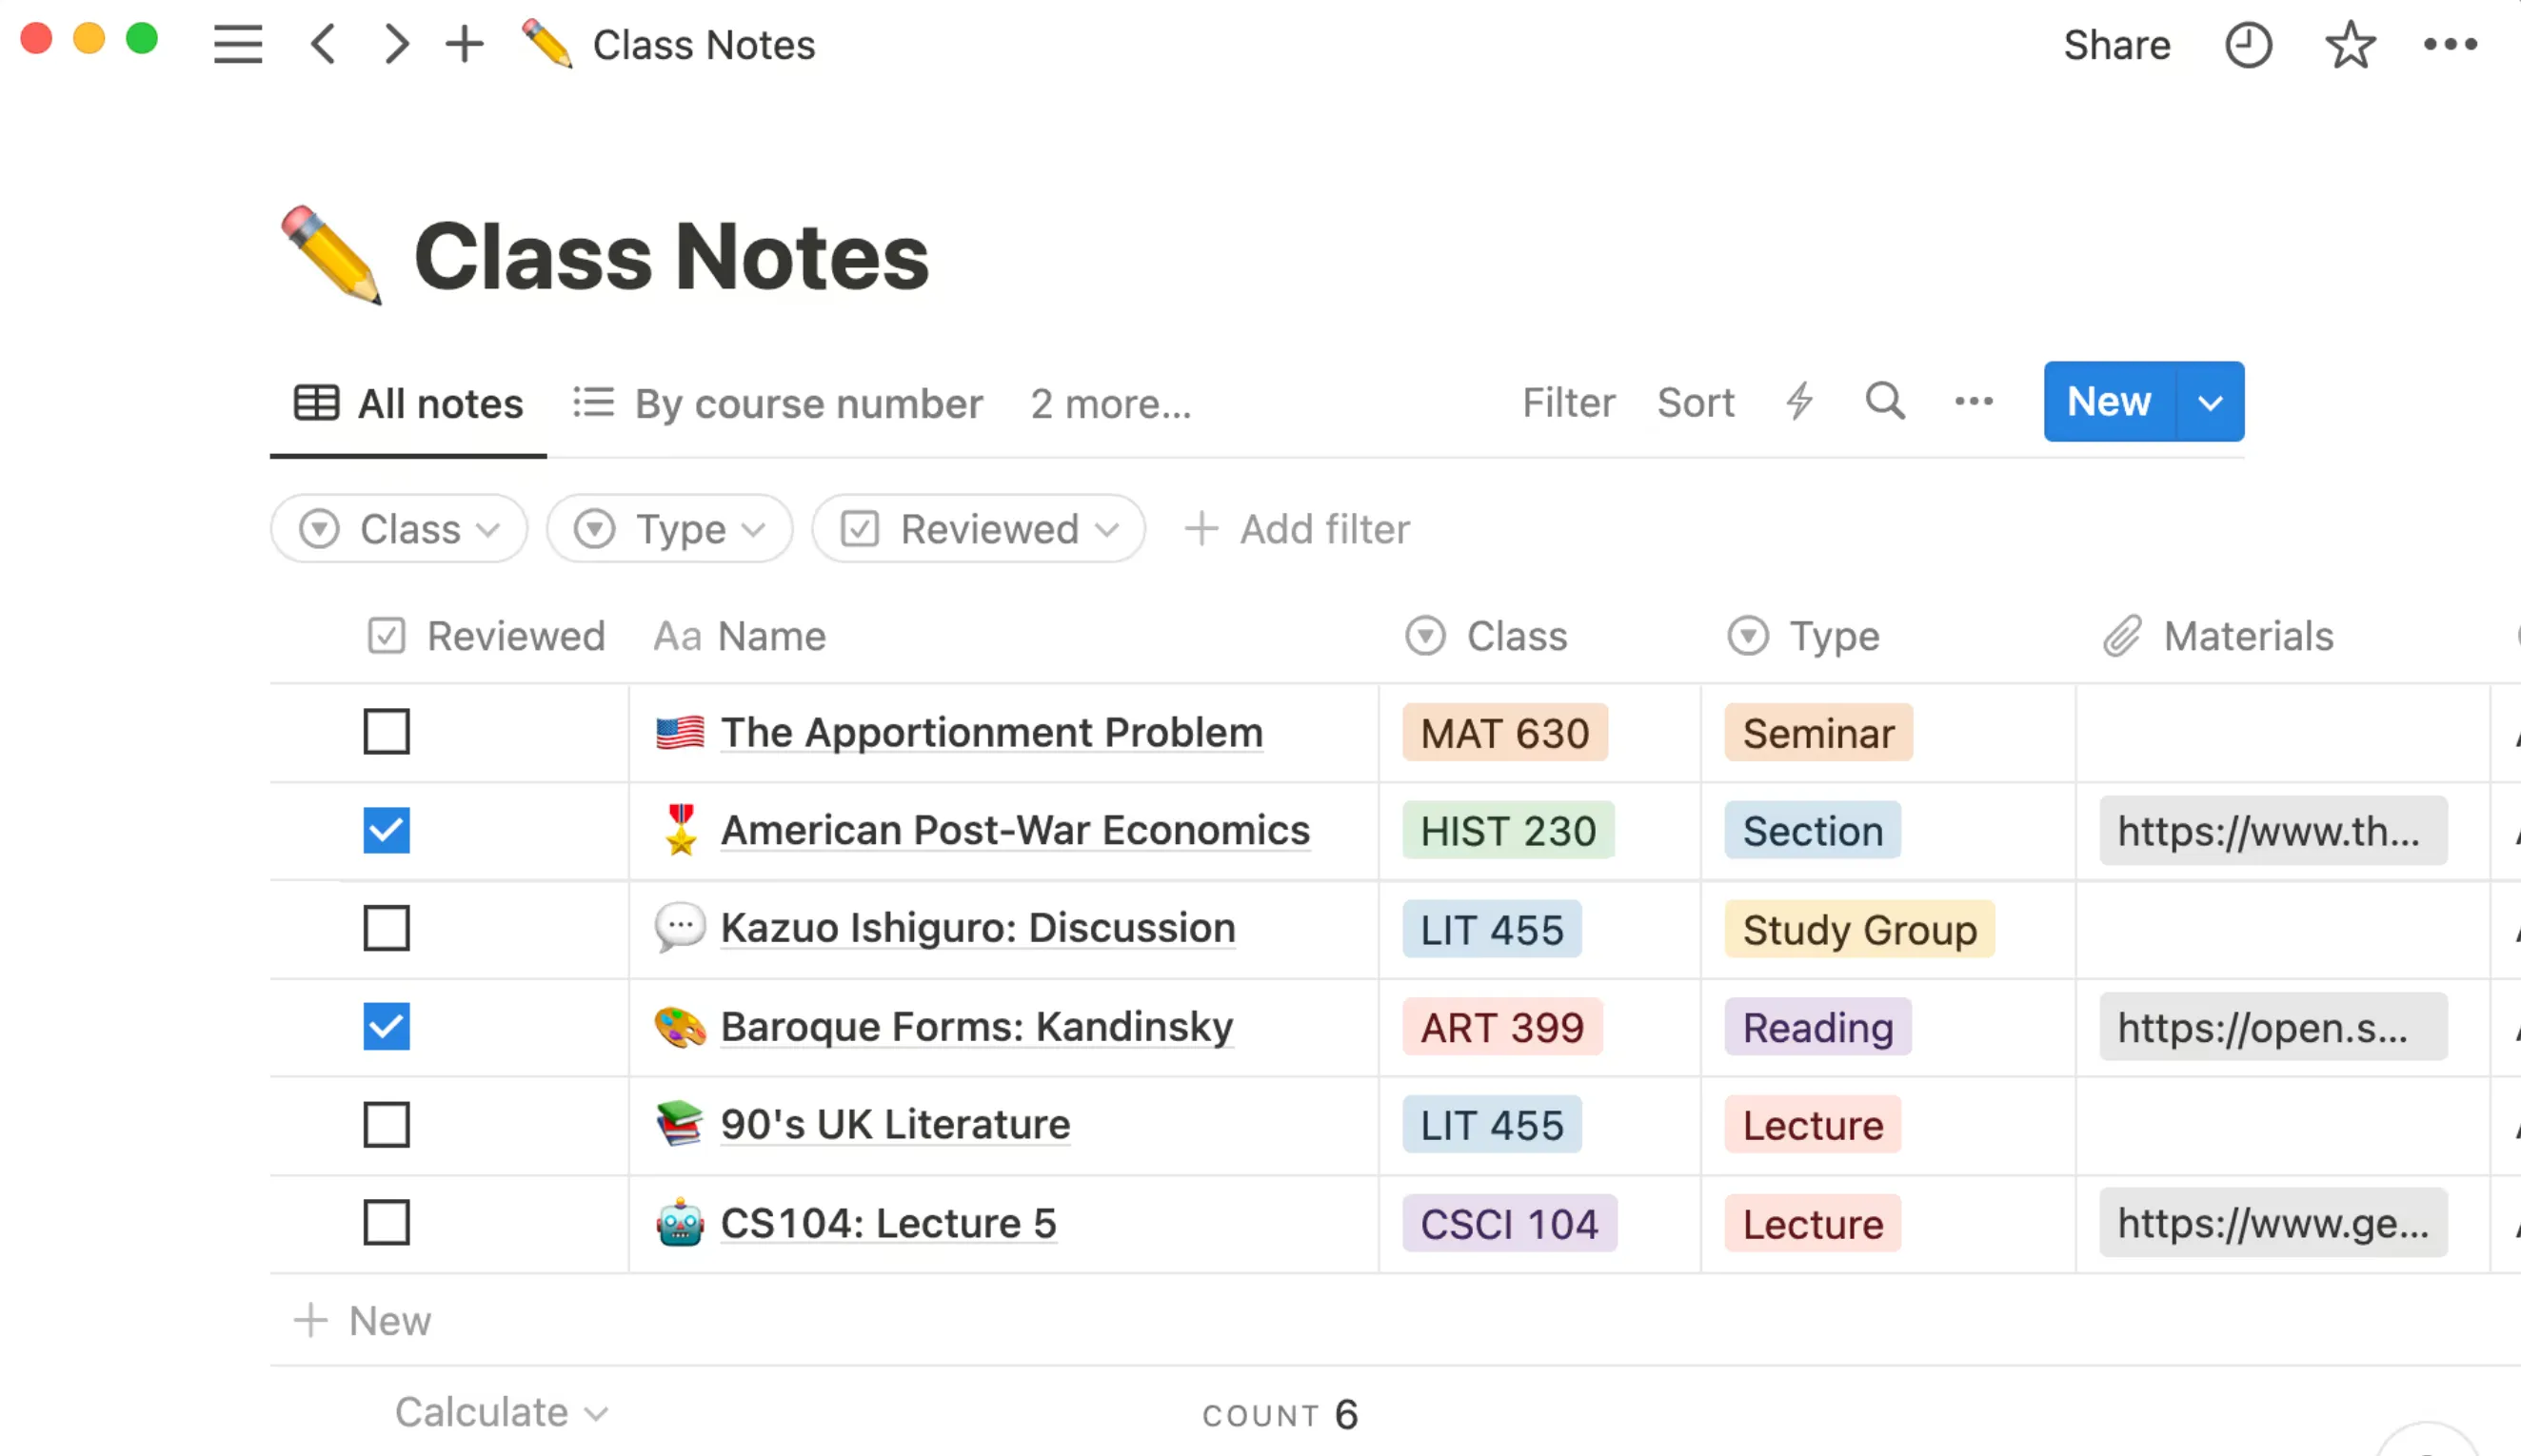The image size is (2521, 1456).
Task: Uncheck Reviewed for American Post-War Economics
Action: 387,830
